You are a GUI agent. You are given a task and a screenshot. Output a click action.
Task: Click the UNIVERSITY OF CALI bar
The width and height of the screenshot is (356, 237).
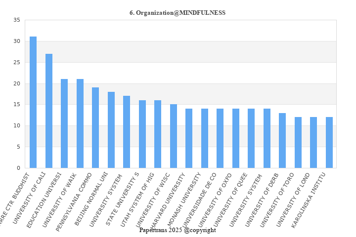tap(49, 111)
